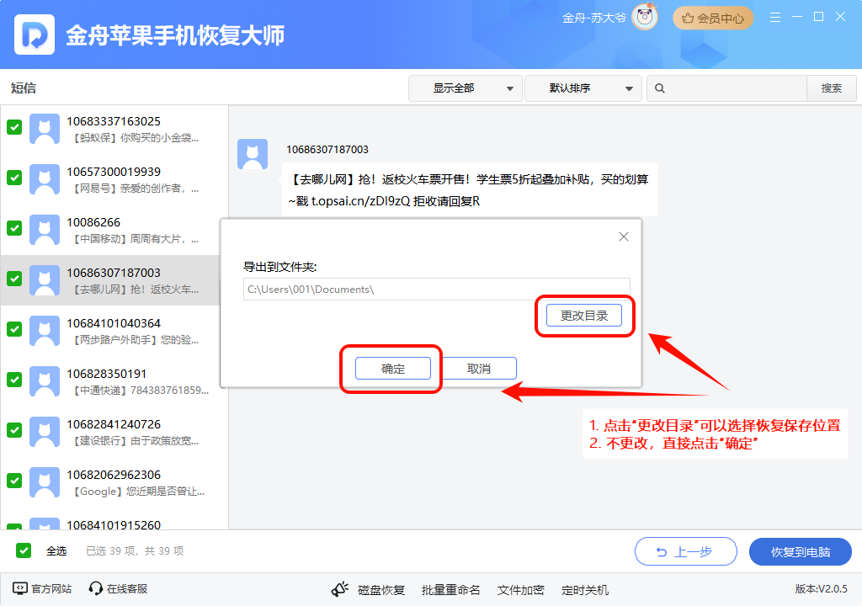This screenshot has width=862, height=606.
Task: Open the 定时关机 scheduled shutdown link
Action: (x=585, y=590)
